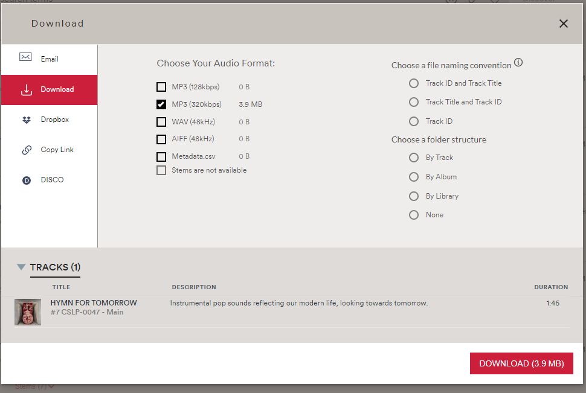Screen dimensions: 586x393
Task: Select the By Library folder structure
Action: (414, 196)
